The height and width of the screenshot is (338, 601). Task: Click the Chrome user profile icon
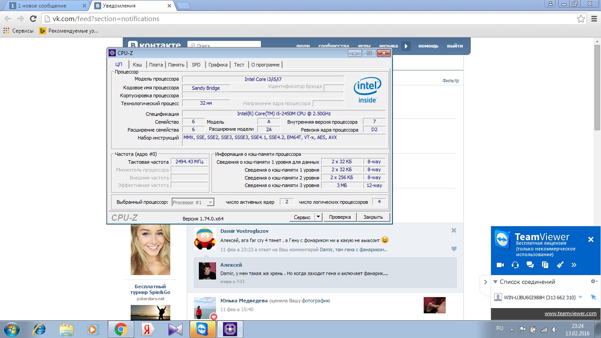click(x=550, y=4)
